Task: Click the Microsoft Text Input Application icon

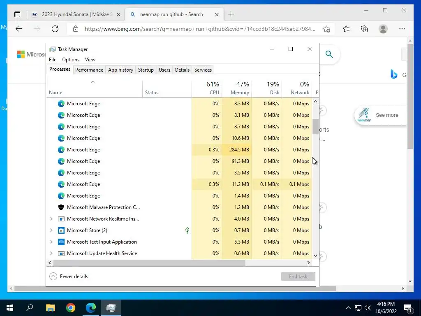Action: point(61,242)
